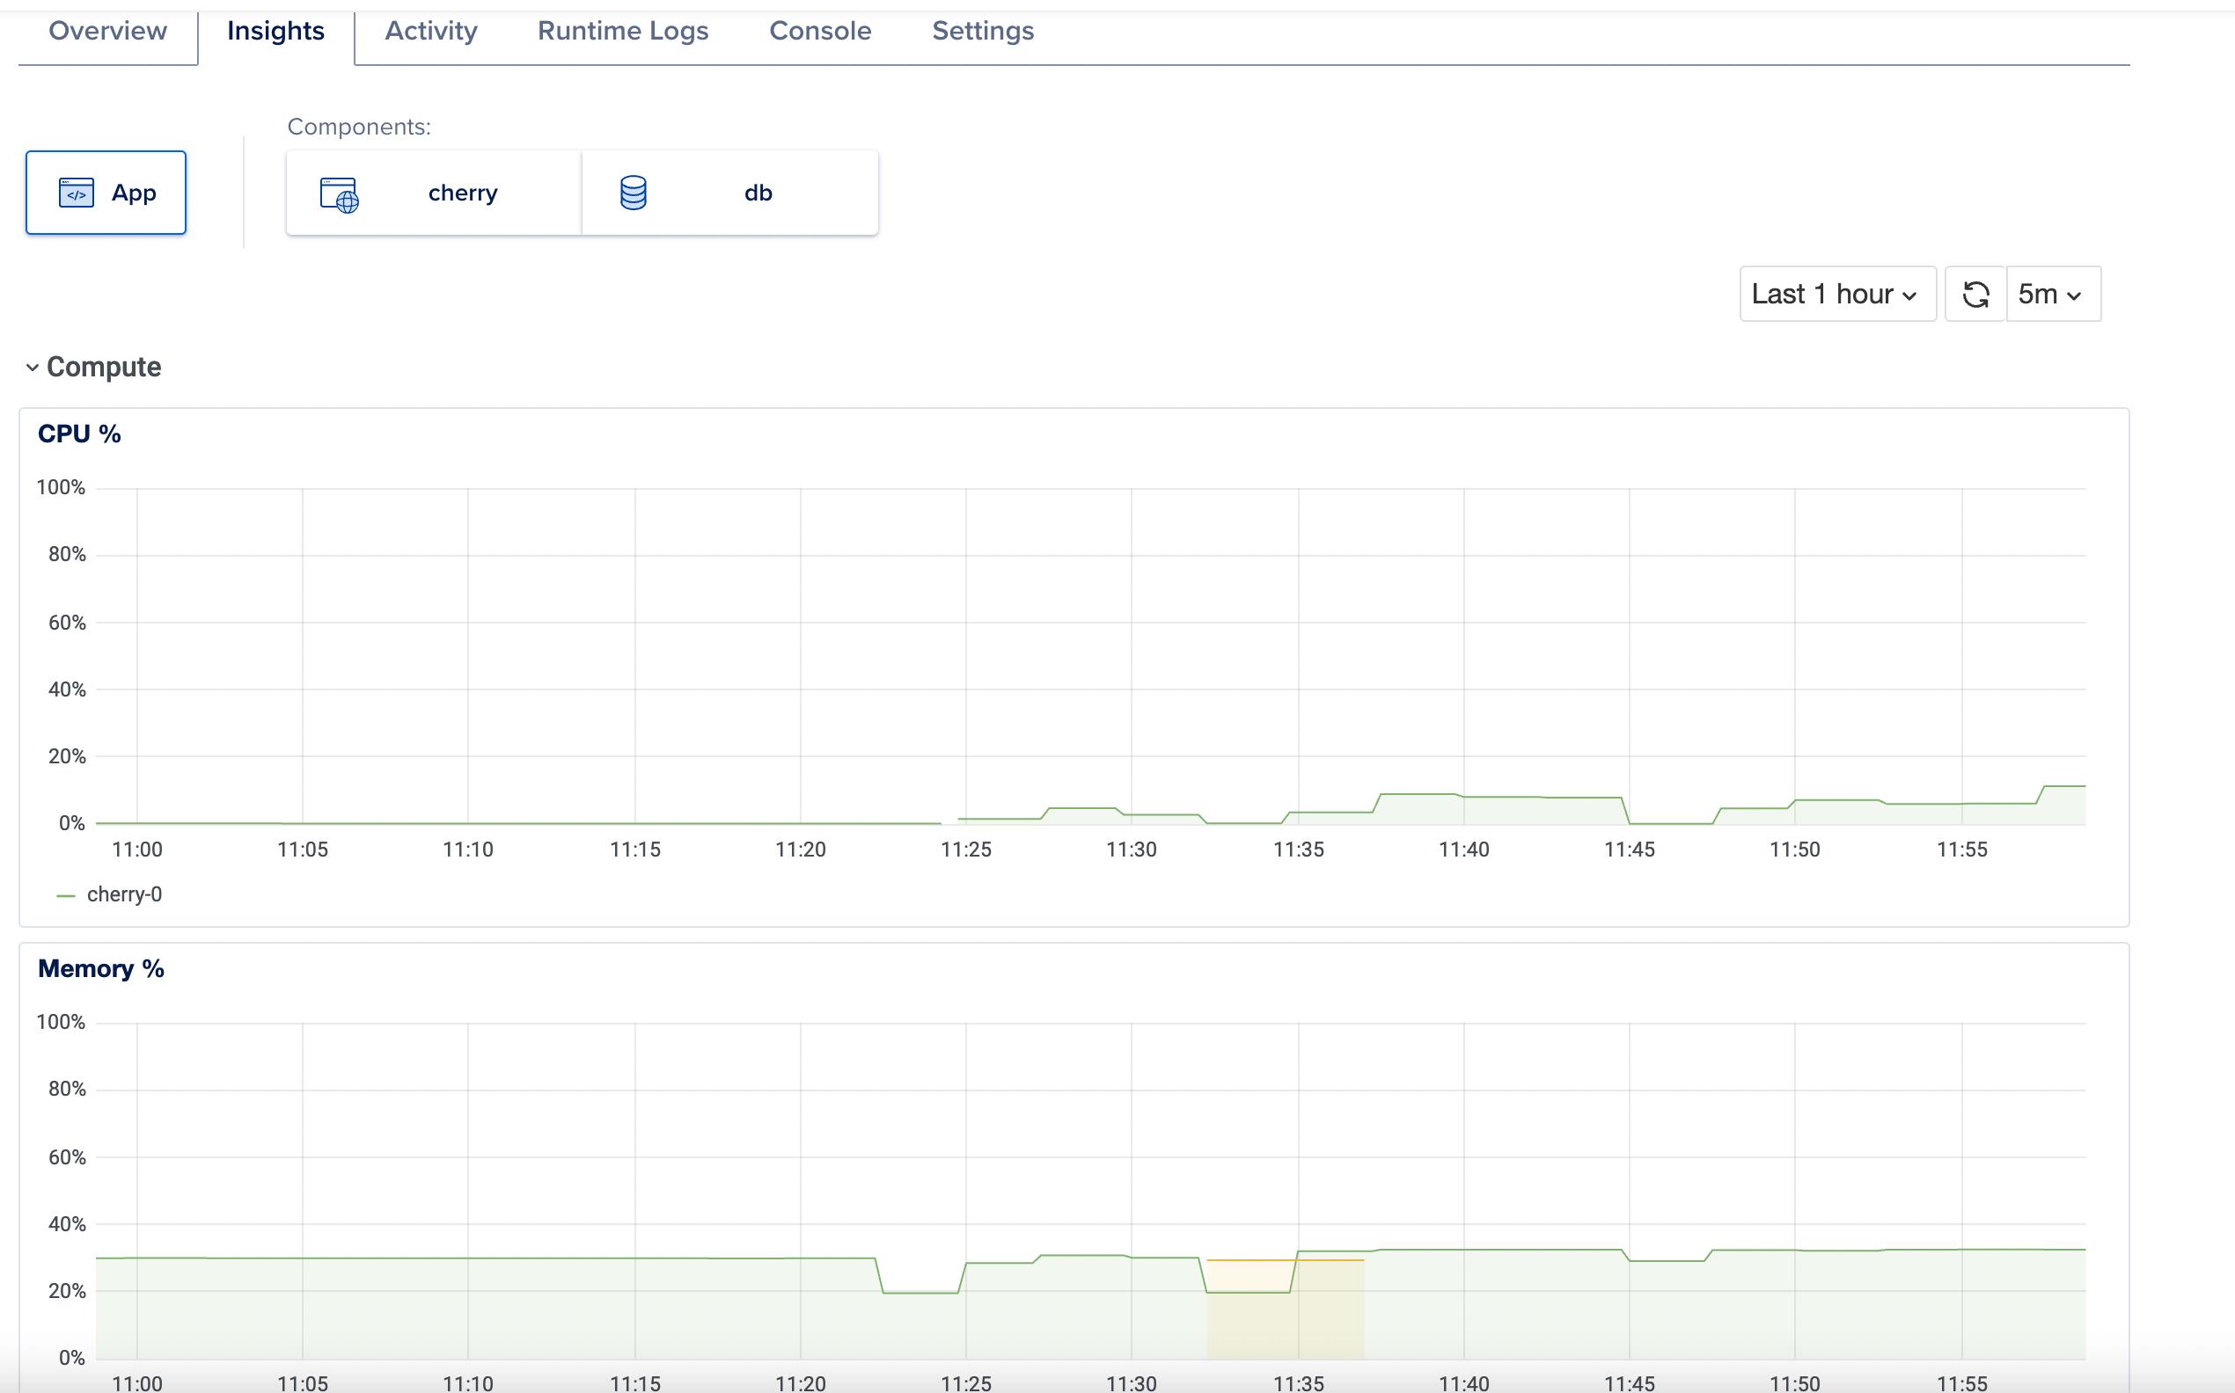
Task: Click 40% label on Memory chart
Action: coord(67,1224)
